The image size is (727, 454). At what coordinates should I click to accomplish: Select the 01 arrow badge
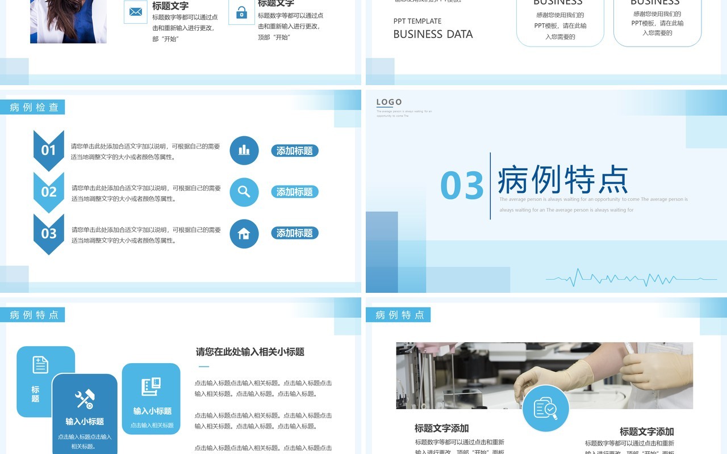point(49,150)
